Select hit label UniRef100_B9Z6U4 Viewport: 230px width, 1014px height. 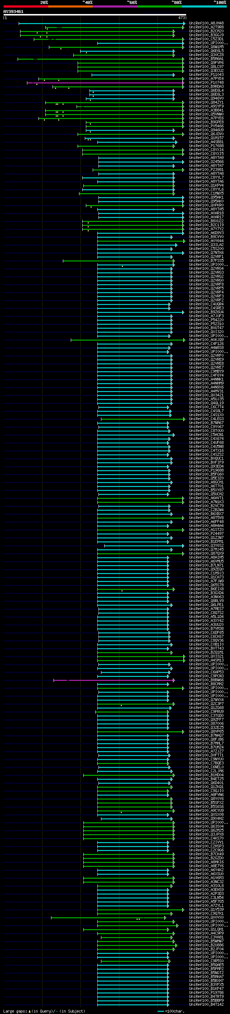click(206, 312)
